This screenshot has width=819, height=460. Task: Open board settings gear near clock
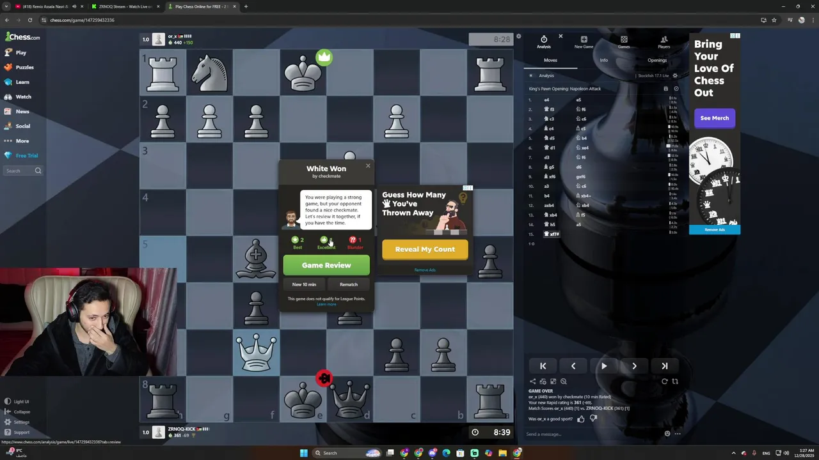pos(519,36)
